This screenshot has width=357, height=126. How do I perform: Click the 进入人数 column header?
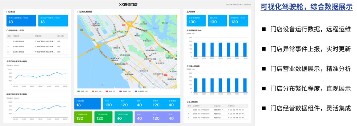click(x=60, y=36)
